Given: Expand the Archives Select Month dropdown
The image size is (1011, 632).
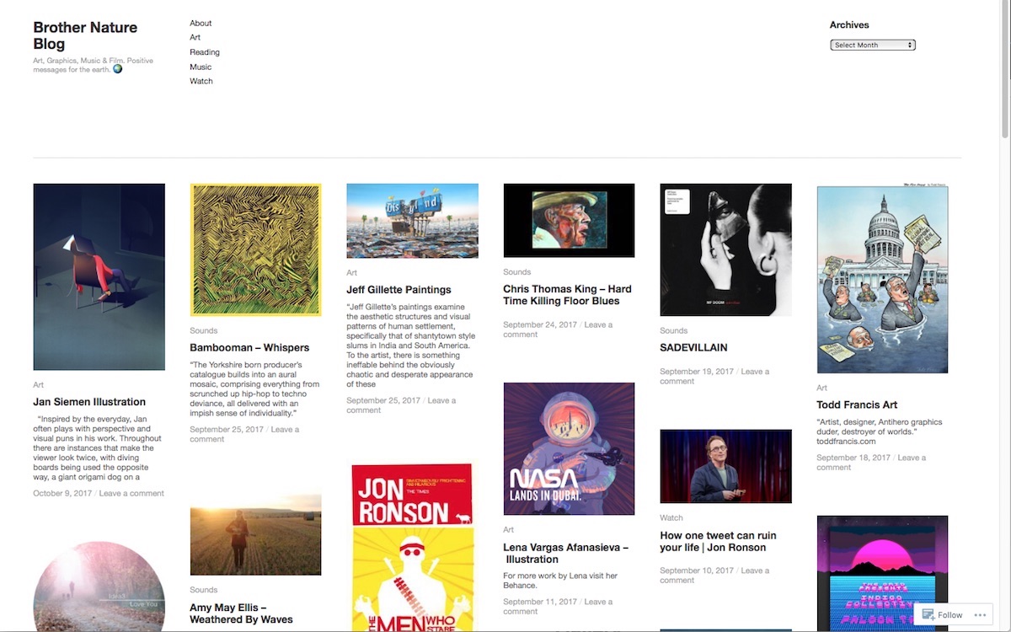Looking at the screenshot, I should point(872,45).
